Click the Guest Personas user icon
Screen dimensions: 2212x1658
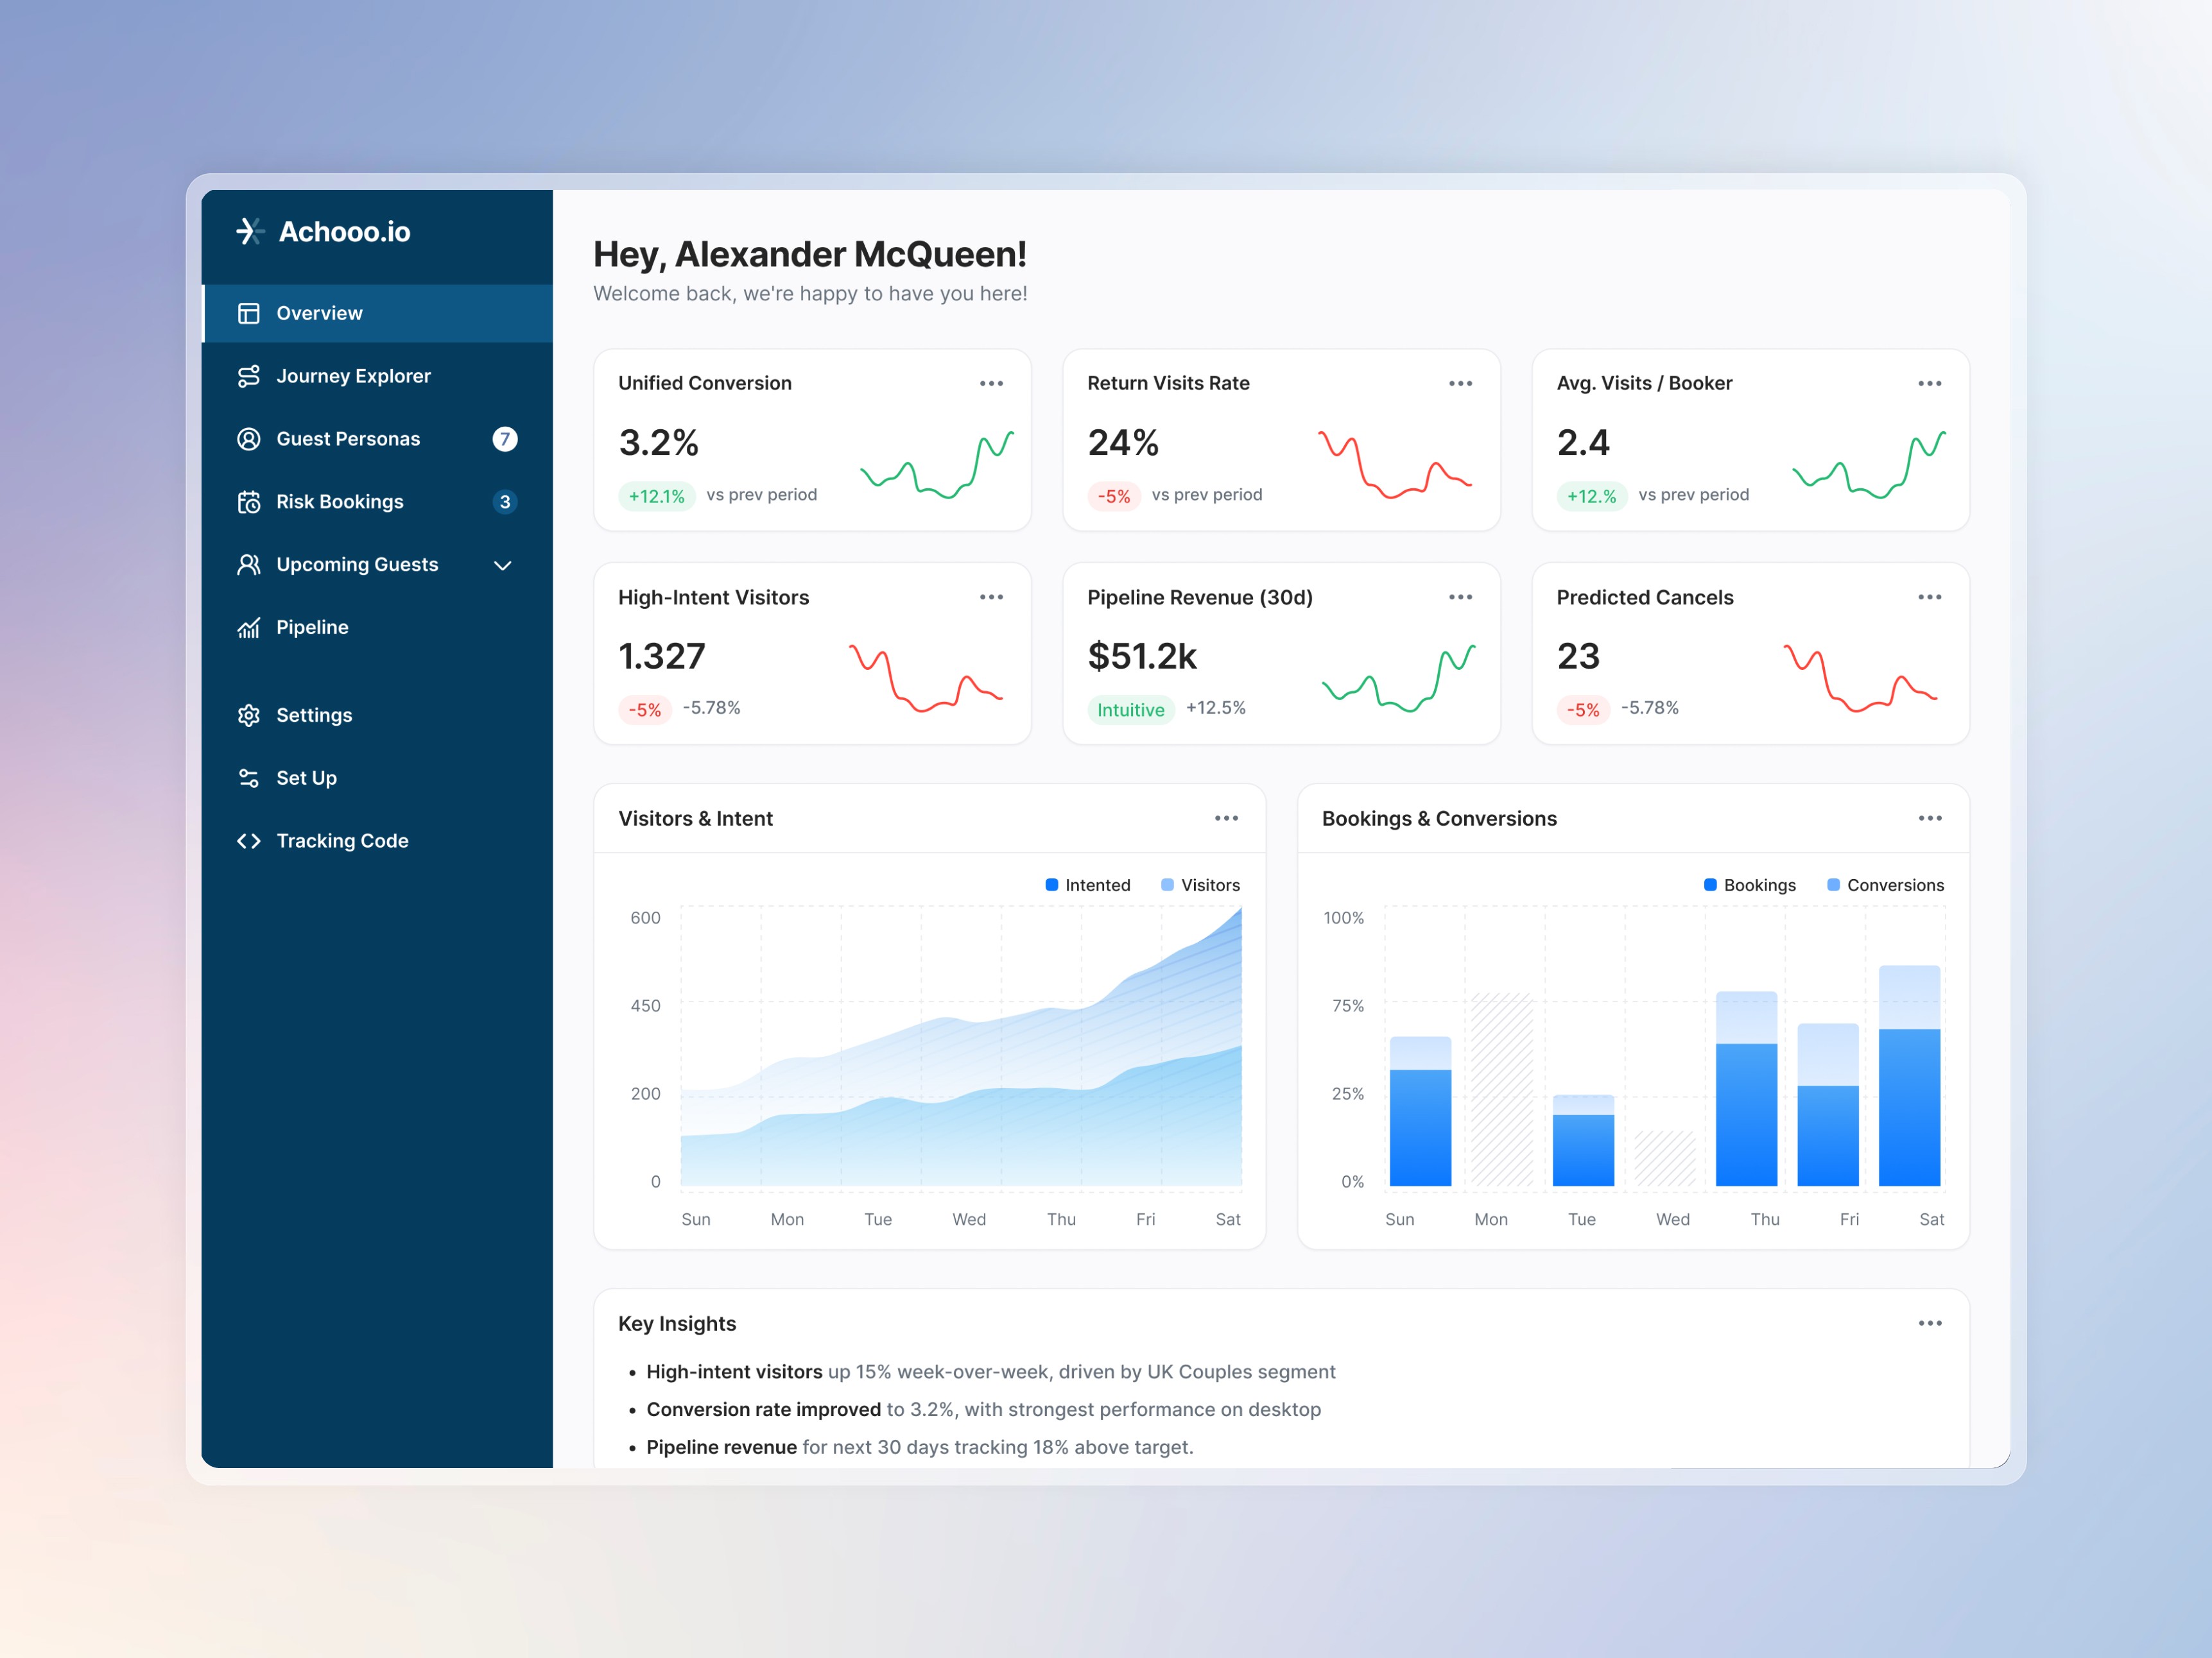(x=248, y=439)
